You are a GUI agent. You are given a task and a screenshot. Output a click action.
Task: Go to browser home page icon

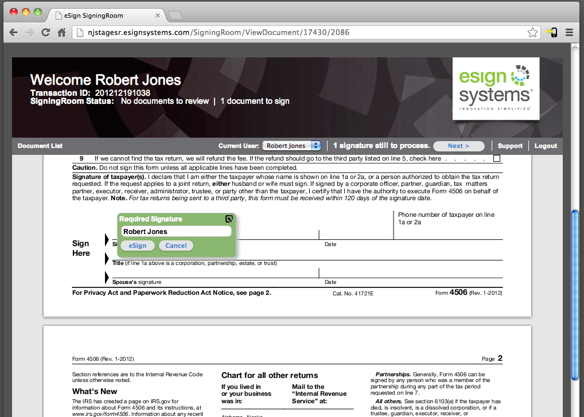(x=61, y=33)
